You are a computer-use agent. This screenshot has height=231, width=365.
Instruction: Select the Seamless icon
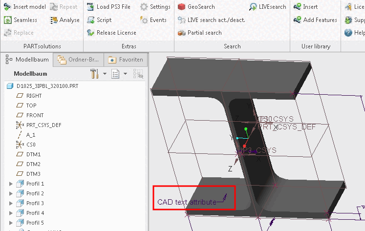pyautogui.click(x=8, y=20)
